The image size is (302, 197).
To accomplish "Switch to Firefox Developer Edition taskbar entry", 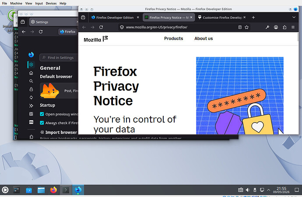I will click(78, 190).
